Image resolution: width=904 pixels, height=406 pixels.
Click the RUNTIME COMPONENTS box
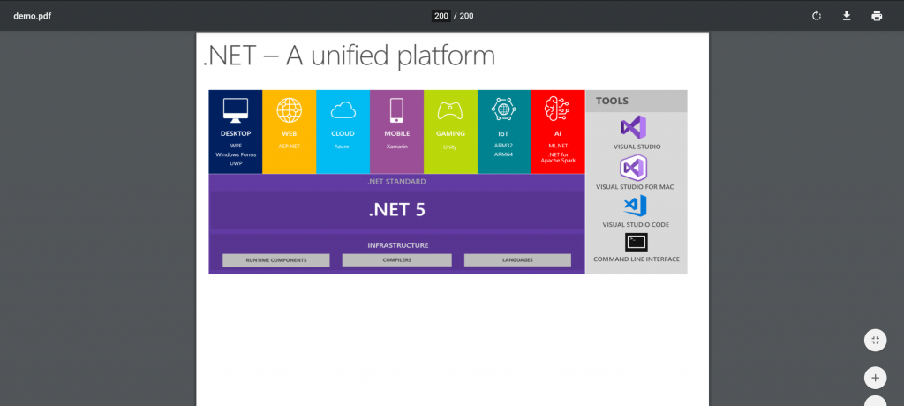(x=276, y=260)
